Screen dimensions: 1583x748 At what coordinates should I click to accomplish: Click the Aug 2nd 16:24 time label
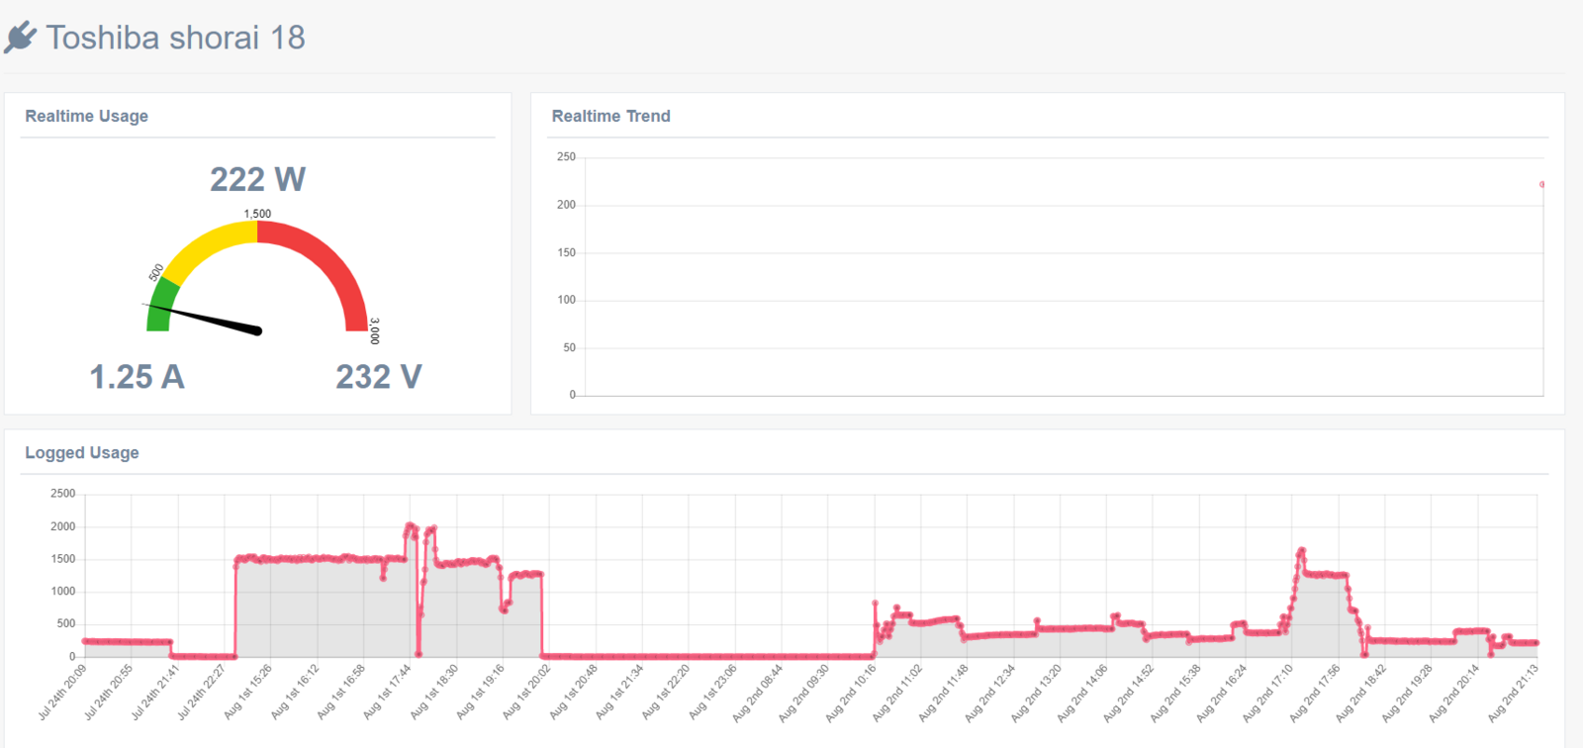pos(1223,693)
